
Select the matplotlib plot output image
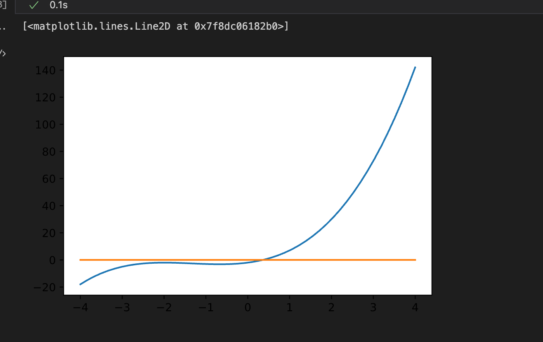point(248,175)
